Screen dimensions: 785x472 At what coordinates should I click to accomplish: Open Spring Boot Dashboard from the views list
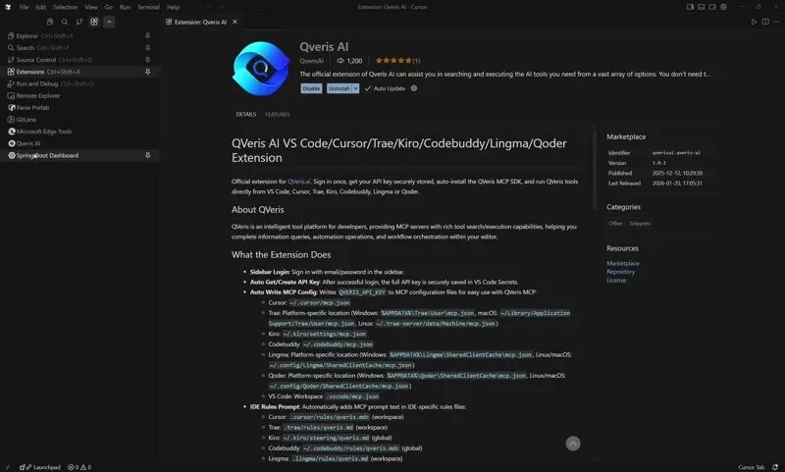80,156
